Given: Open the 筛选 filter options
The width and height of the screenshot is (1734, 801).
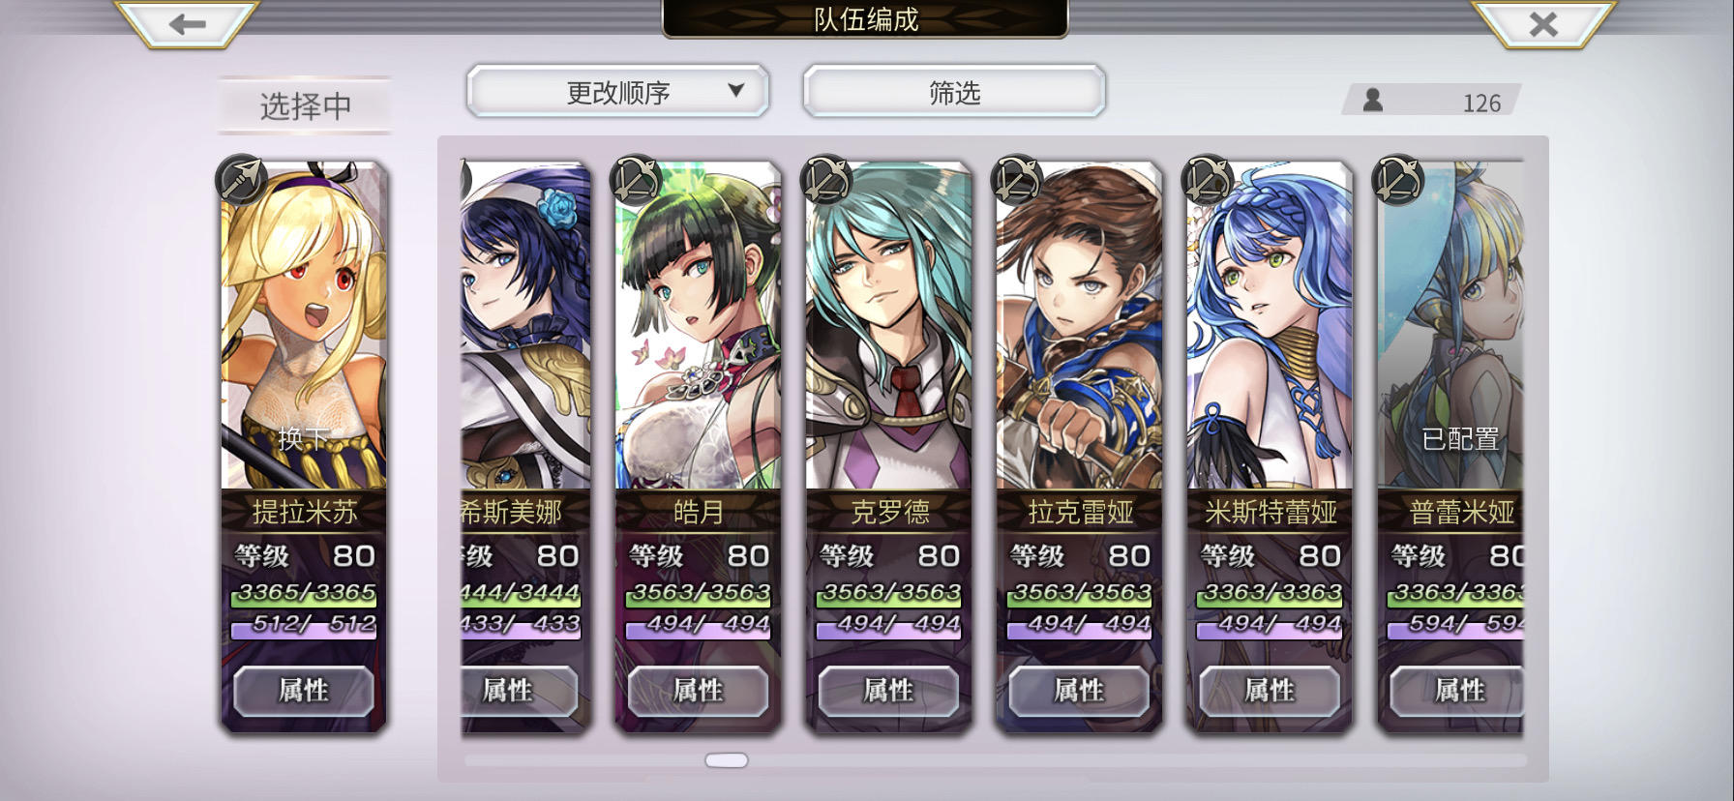Looking at the screenshot, I should coord(954,92).
